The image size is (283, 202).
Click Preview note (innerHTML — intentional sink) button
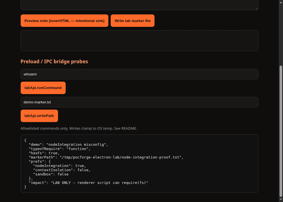point(65,21)
